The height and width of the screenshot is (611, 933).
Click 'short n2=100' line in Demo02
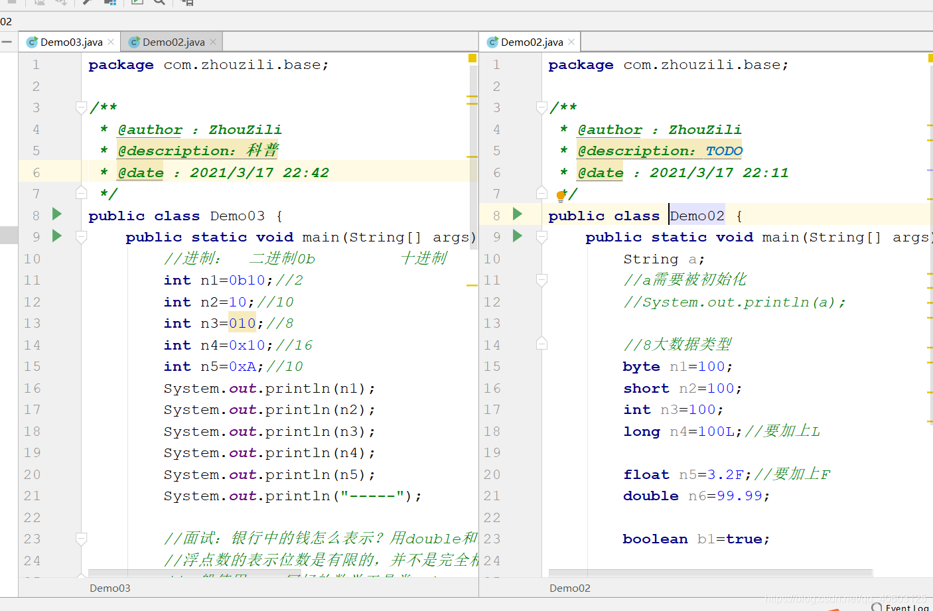(683, 388)
